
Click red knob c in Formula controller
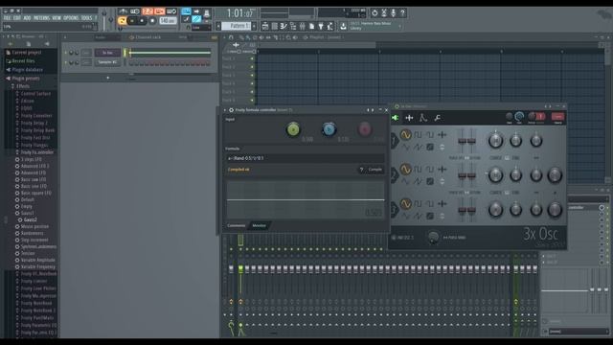(365, 129)
